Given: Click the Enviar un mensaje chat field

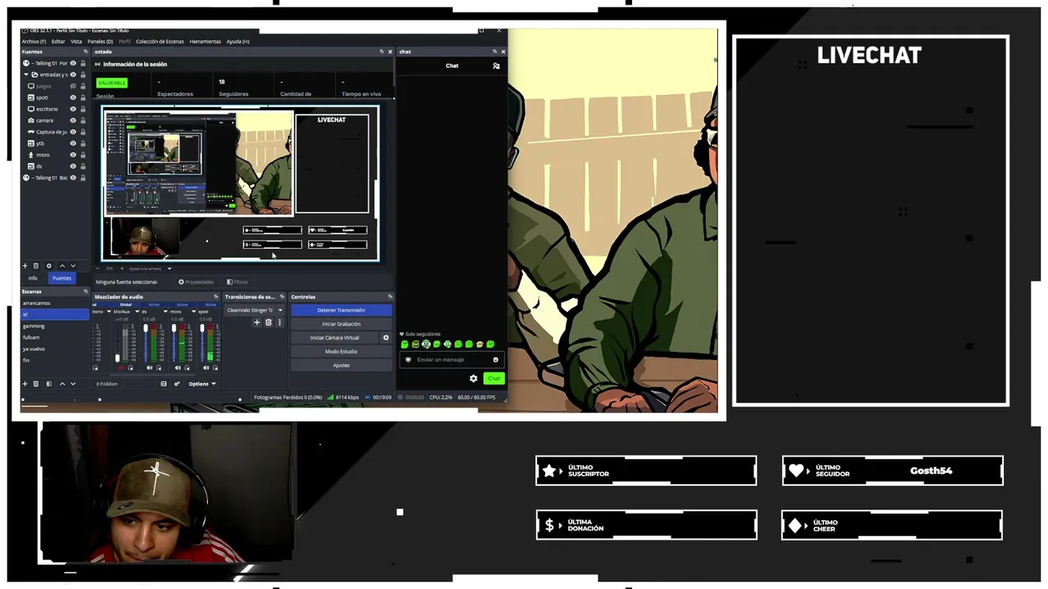Looking at the screenshot, I should (450, 360).
